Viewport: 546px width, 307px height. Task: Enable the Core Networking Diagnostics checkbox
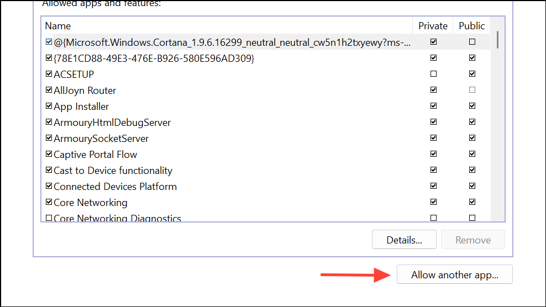49,218
